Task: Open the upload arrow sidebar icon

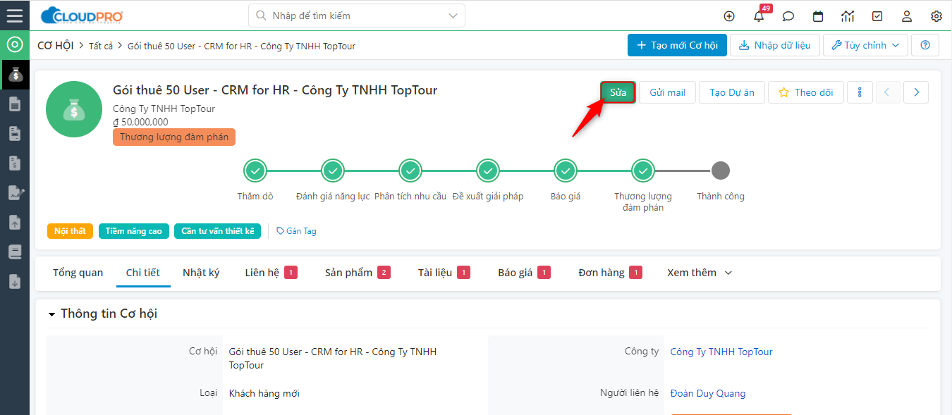Action: click(x=15, y=222)
